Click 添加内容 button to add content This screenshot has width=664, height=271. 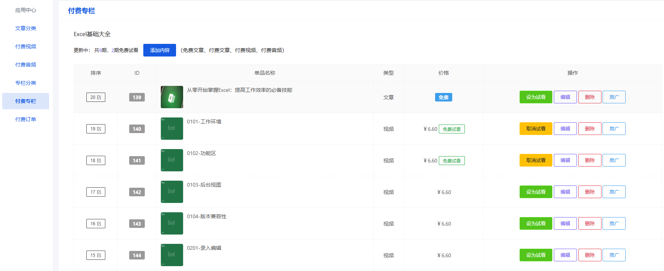coord(159,50)
